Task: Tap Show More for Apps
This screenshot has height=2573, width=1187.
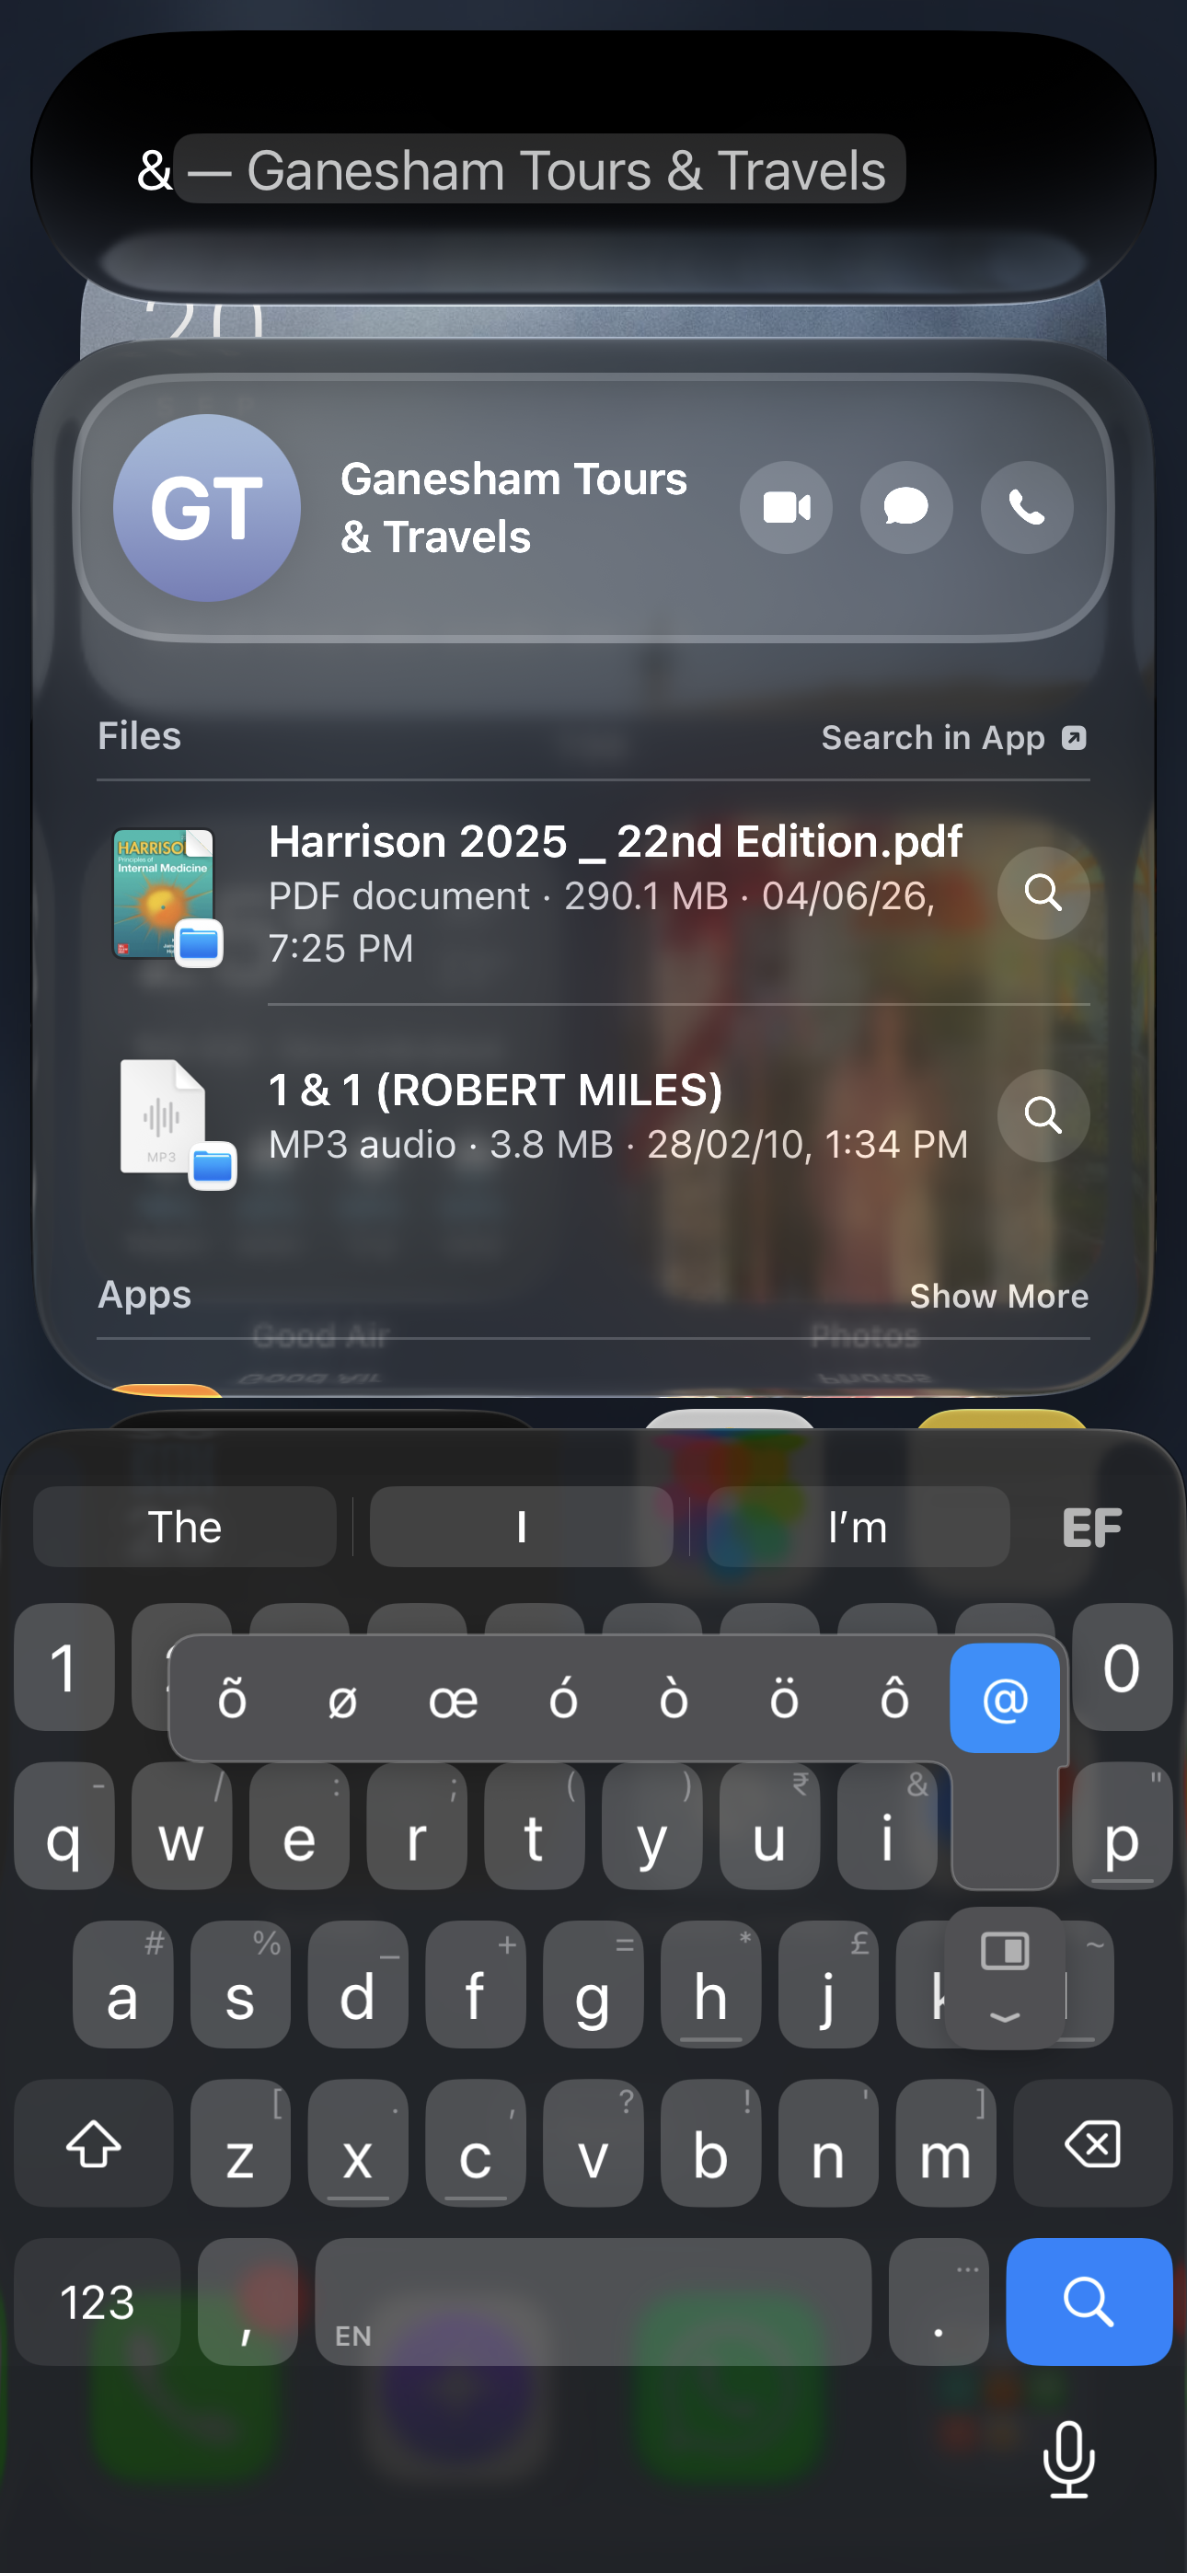Action: click(x=999, y=1296)
